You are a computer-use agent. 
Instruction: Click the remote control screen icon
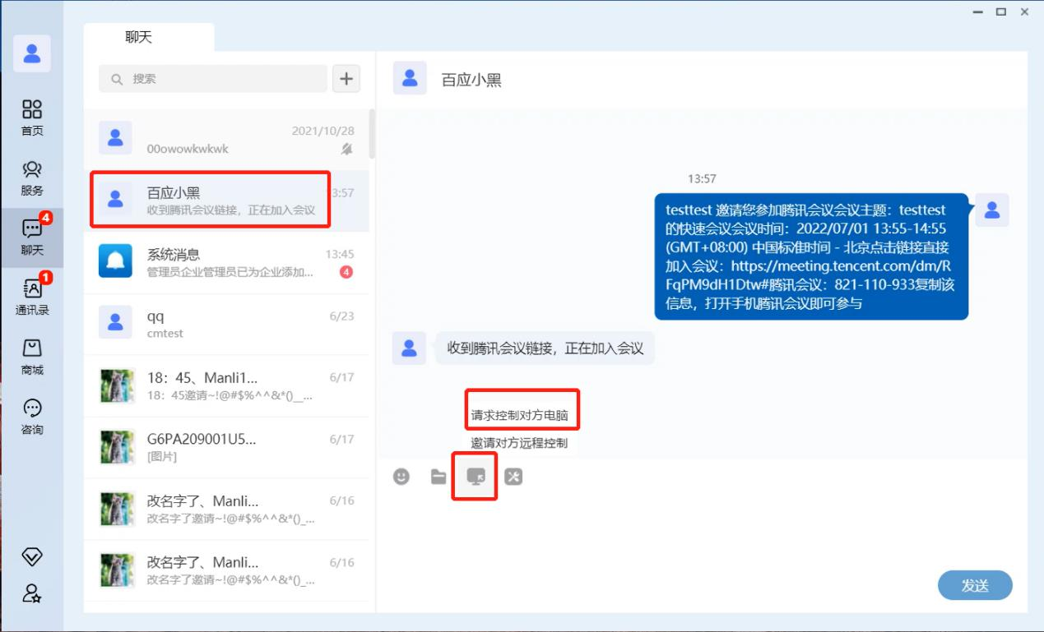click(476, 477)
